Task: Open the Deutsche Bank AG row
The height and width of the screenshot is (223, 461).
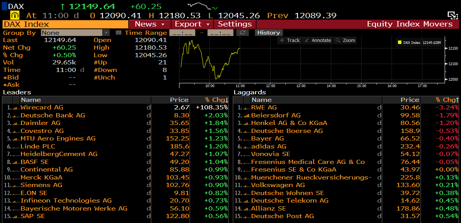Action: pyautogui.click(x=115, y=115)
